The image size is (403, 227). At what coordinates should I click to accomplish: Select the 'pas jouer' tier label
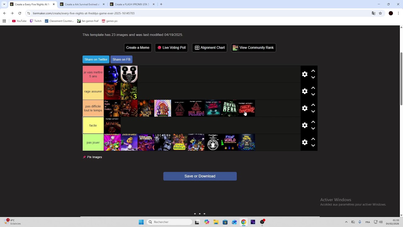click(93, 143)
